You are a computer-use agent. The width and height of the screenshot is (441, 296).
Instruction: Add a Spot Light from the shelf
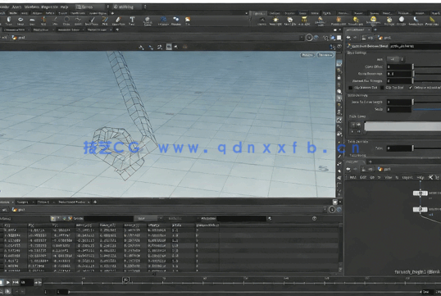[290, 20]
